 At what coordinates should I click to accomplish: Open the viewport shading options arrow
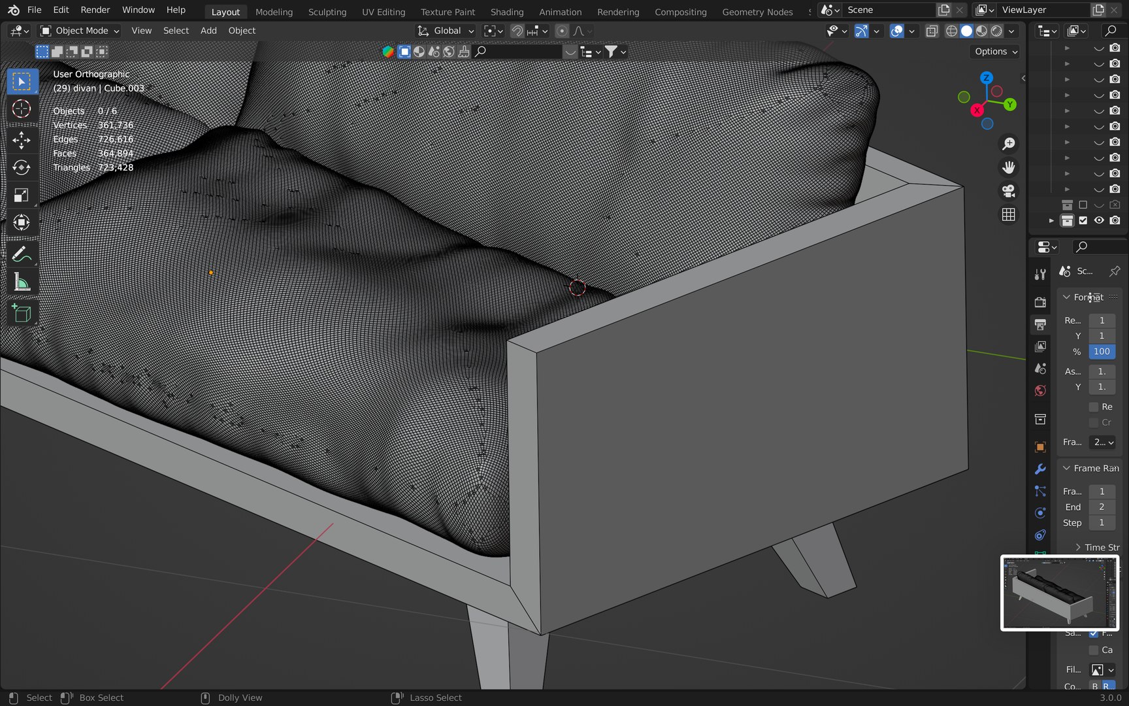(1012, 31)
